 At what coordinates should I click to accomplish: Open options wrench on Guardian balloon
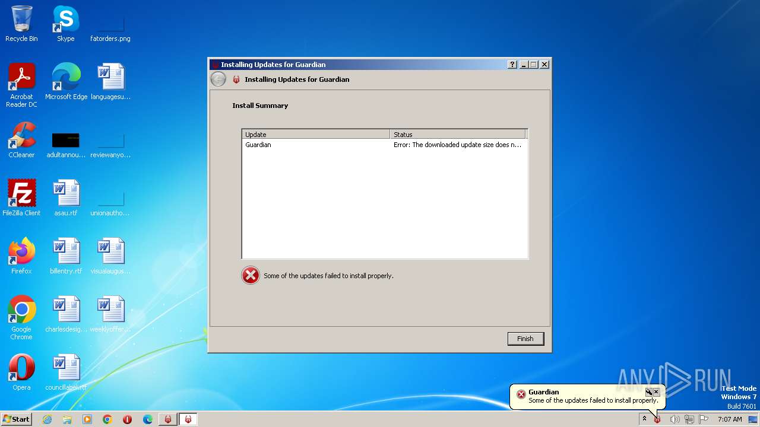coord(649,392)
